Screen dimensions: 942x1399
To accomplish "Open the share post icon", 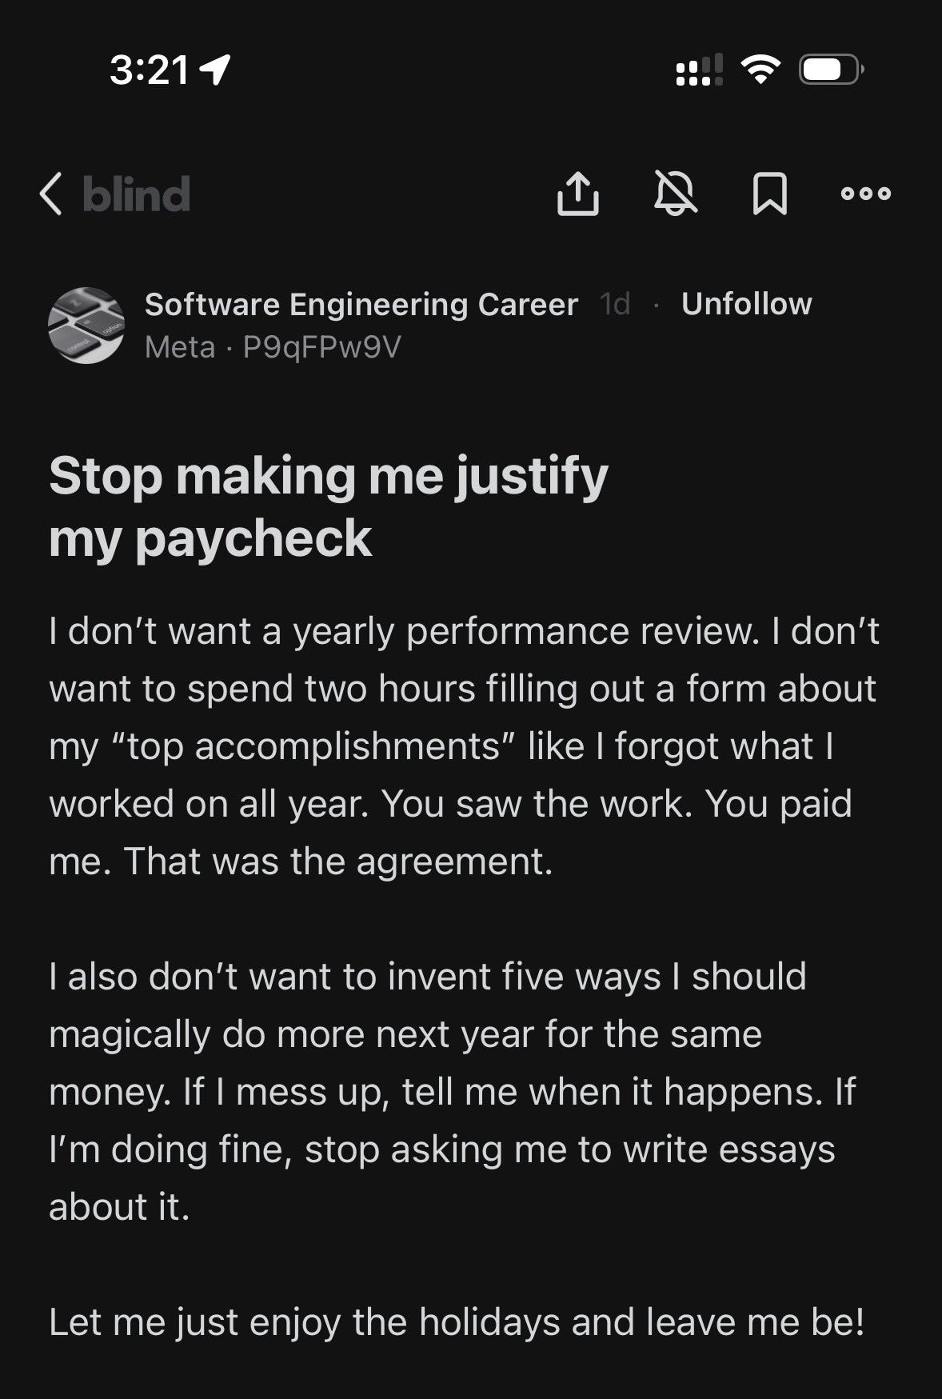I will coord(577,194).
